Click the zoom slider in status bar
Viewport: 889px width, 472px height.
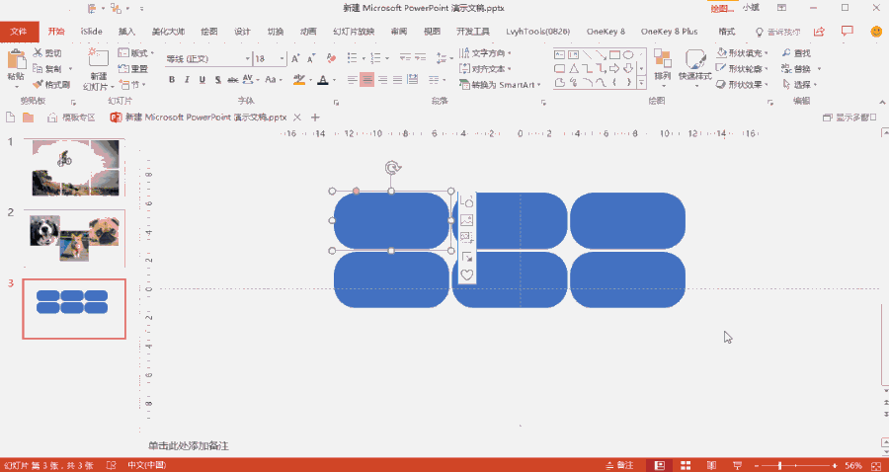tap(780, 465)
